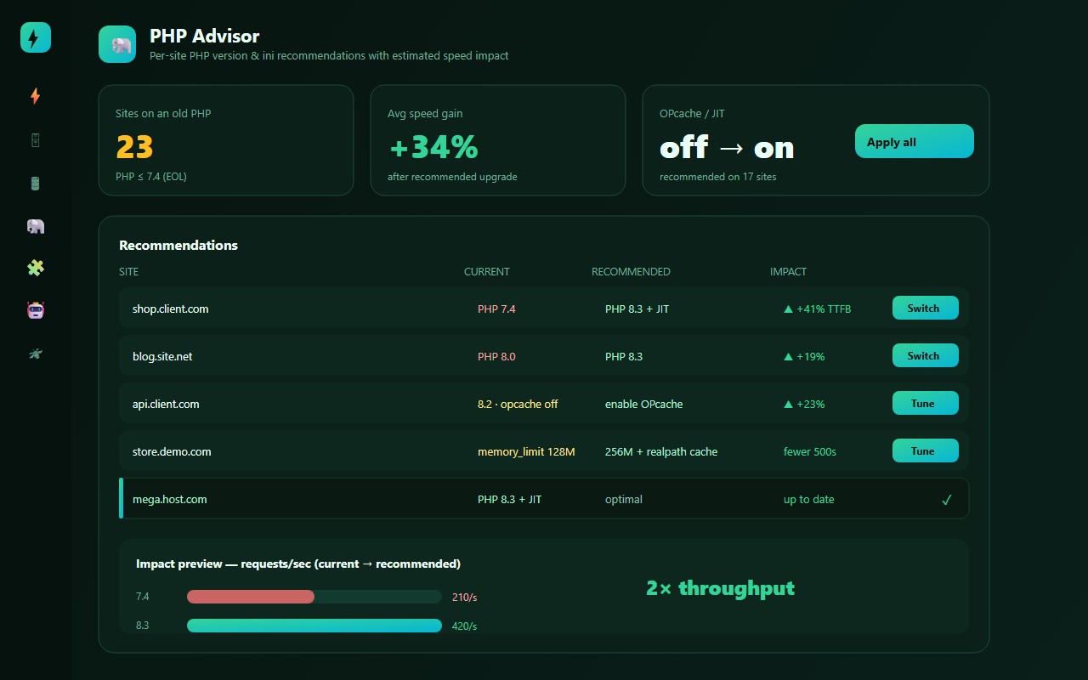Click Apply all button
This screenshot has height=680, width=1088.
point(915,142)
